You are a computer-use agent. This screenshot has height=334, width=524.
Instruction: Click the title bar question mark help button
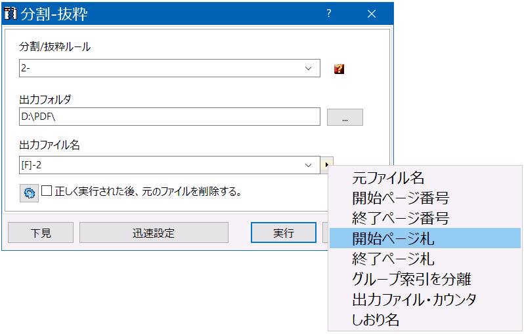tap(329, 14)
